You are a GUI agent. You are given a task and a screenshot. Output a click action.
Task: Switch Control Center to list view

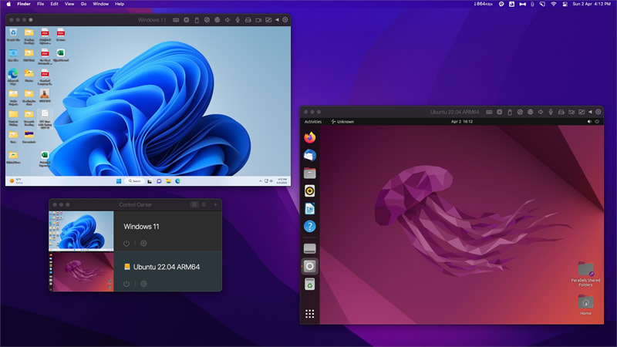tap(204, 204)
